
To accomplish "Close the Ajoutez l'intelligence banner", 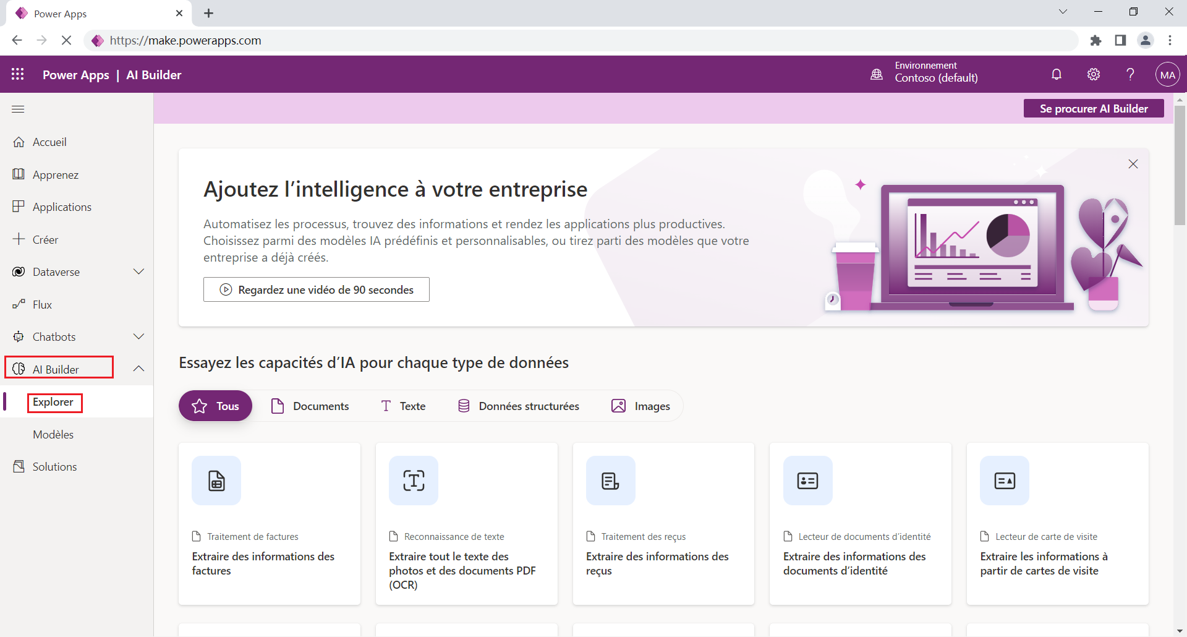I will click(1133, 164).
